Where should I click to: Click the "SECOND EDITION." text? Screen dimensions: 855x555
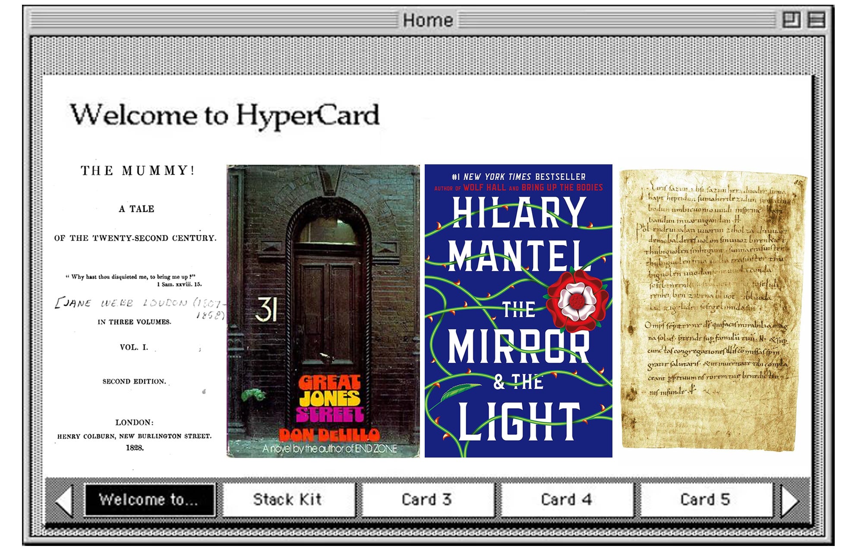[135, 381]
